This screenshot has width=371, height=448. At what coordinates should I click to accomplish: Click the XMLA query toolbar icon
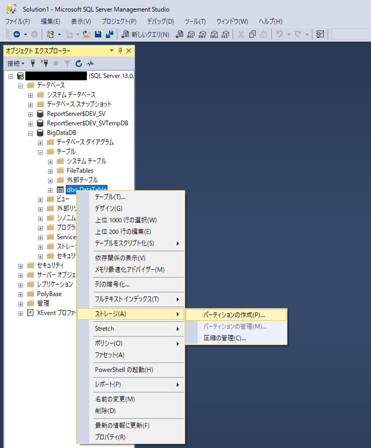pyautogui.click(x=214, y=35)
